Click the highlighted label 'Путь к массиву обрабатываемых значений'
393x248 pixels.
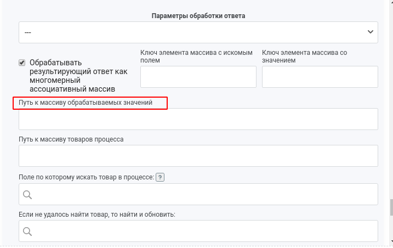click(x=86, y=103)
